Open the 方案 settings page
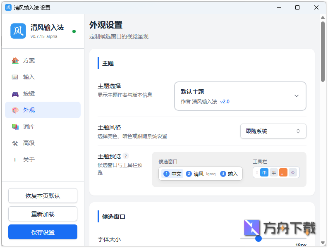 coord(43,60)
